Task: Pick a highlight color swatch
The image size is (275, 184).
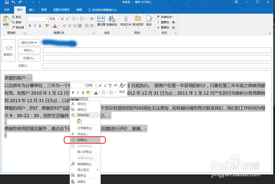Action: [47, 26]
